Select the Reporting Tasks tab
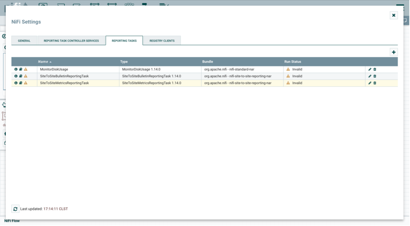This screenshot has width=410, height=226. [x=124, y=41]
